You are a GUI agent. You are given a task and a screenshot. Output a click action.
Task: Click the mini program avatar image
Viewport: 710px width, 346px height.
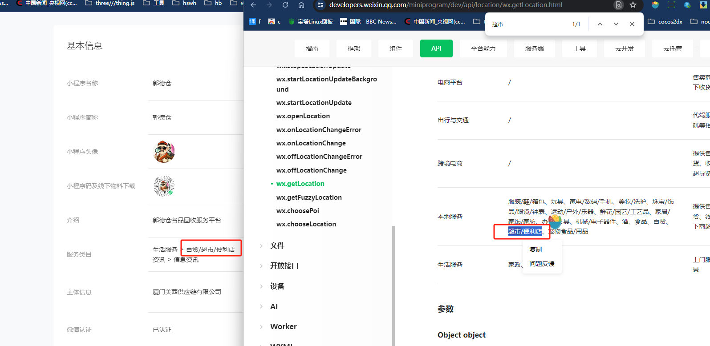(x=164, y=152)
